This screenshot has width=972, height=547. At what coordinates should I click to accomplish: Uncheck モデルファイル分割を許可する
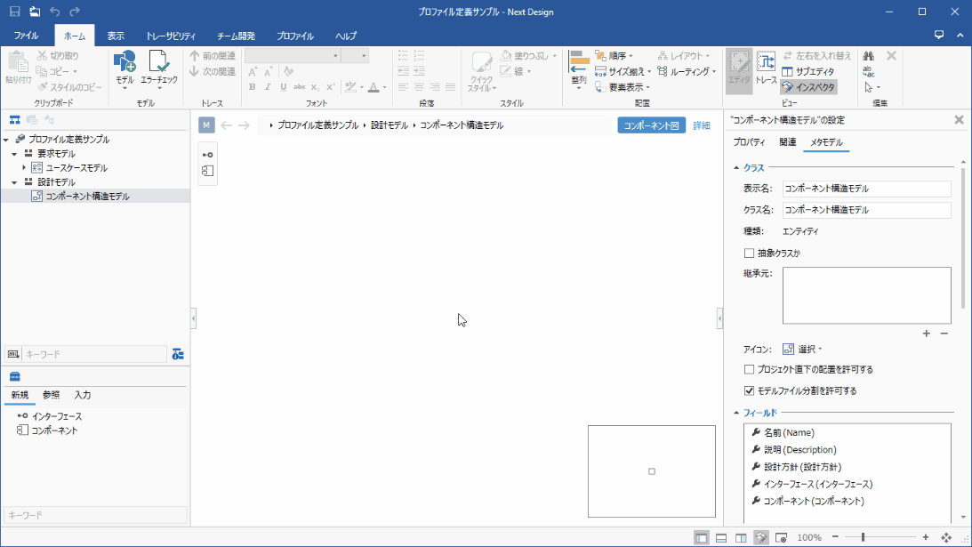coord(749,390)
